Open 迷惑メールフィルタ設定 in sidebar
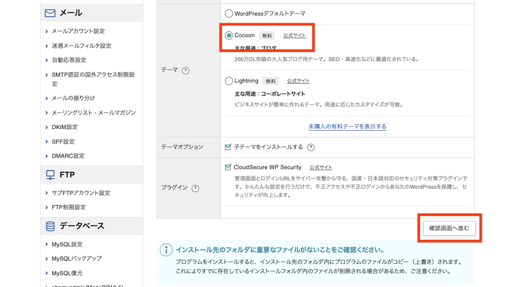 pos(81,45)
